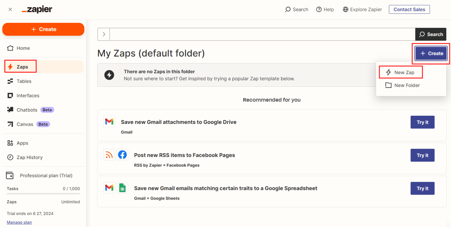Open Explore Zapier

(x=362, y=9)
